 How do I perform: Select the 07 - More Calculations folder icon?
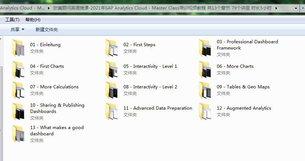pyautogui.click(x=18, y=90)
